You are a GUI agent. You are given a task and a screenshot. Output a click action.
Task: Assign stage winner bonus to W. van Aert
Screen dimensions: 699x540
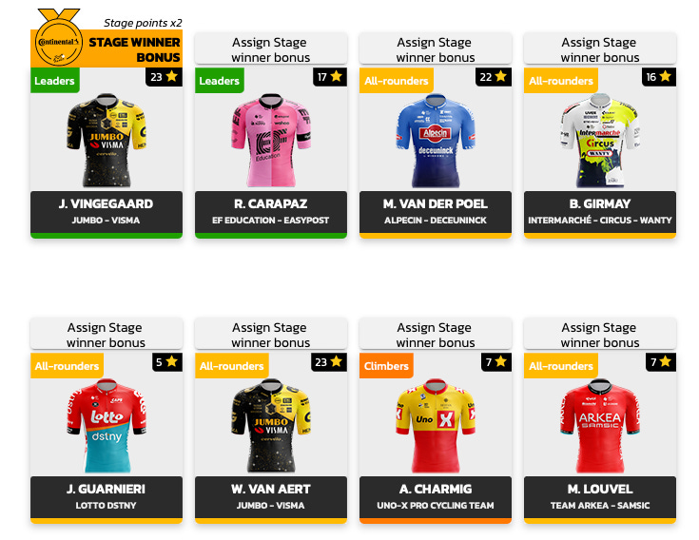pos(271,334)
